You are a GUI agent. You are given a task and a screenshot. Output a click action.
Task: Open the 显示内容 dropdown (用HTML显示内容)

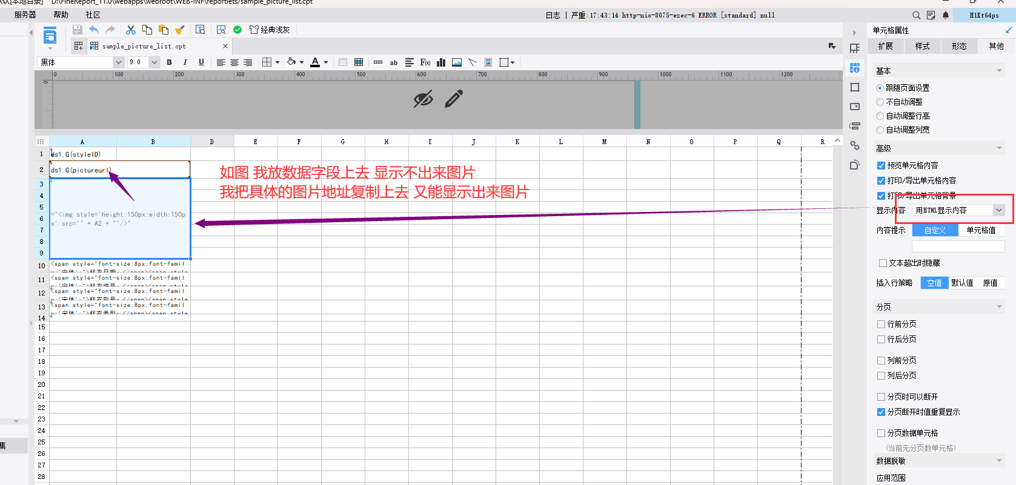(x=958, y=210)
